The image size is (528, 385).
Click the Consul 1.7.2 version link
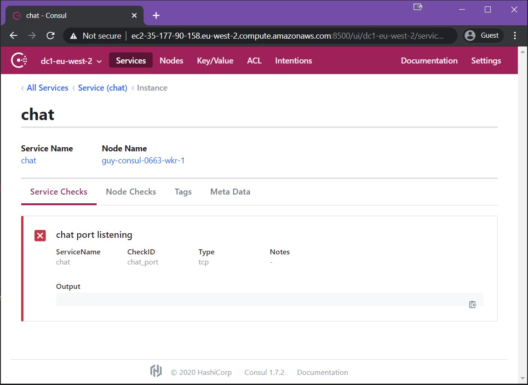[x=264, y=372]
